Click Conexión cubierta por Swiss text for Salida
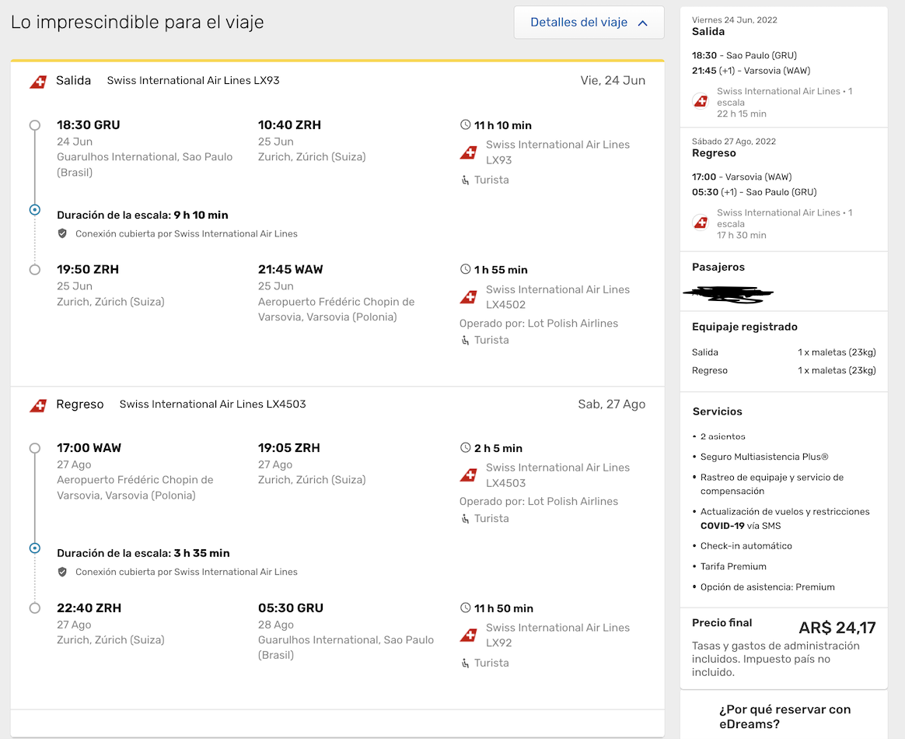 click(187, 234)
